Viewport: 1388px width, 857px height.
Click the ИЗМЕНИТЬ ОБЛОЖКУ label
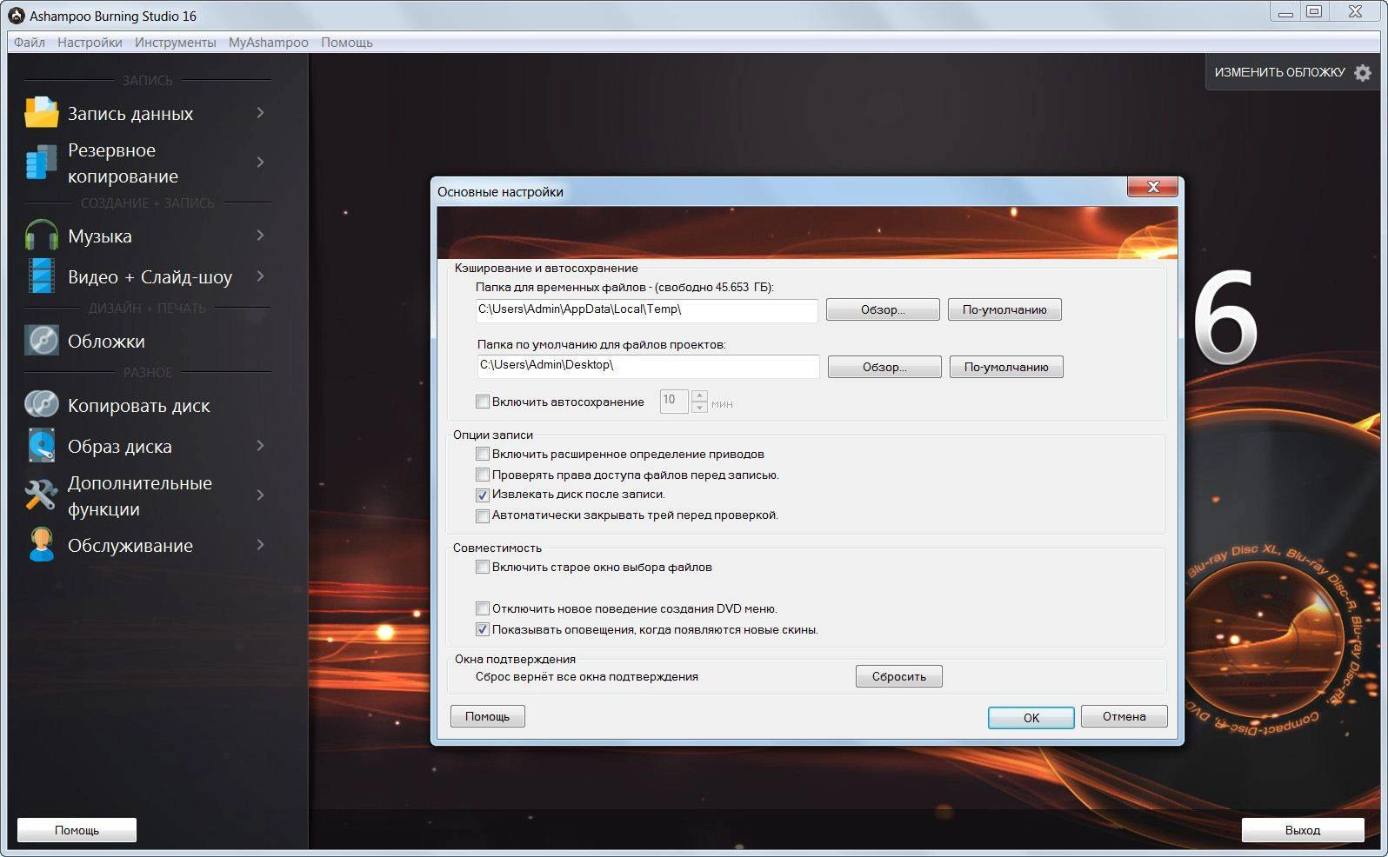click(x=1279, y=72)
